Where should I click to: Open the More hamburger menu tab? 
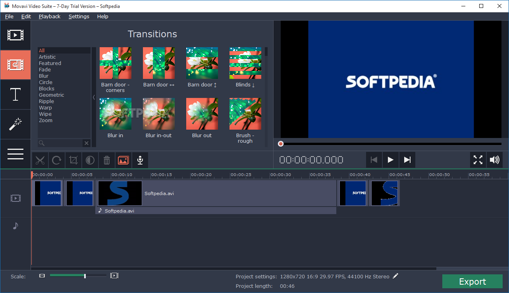click(15, 154)
